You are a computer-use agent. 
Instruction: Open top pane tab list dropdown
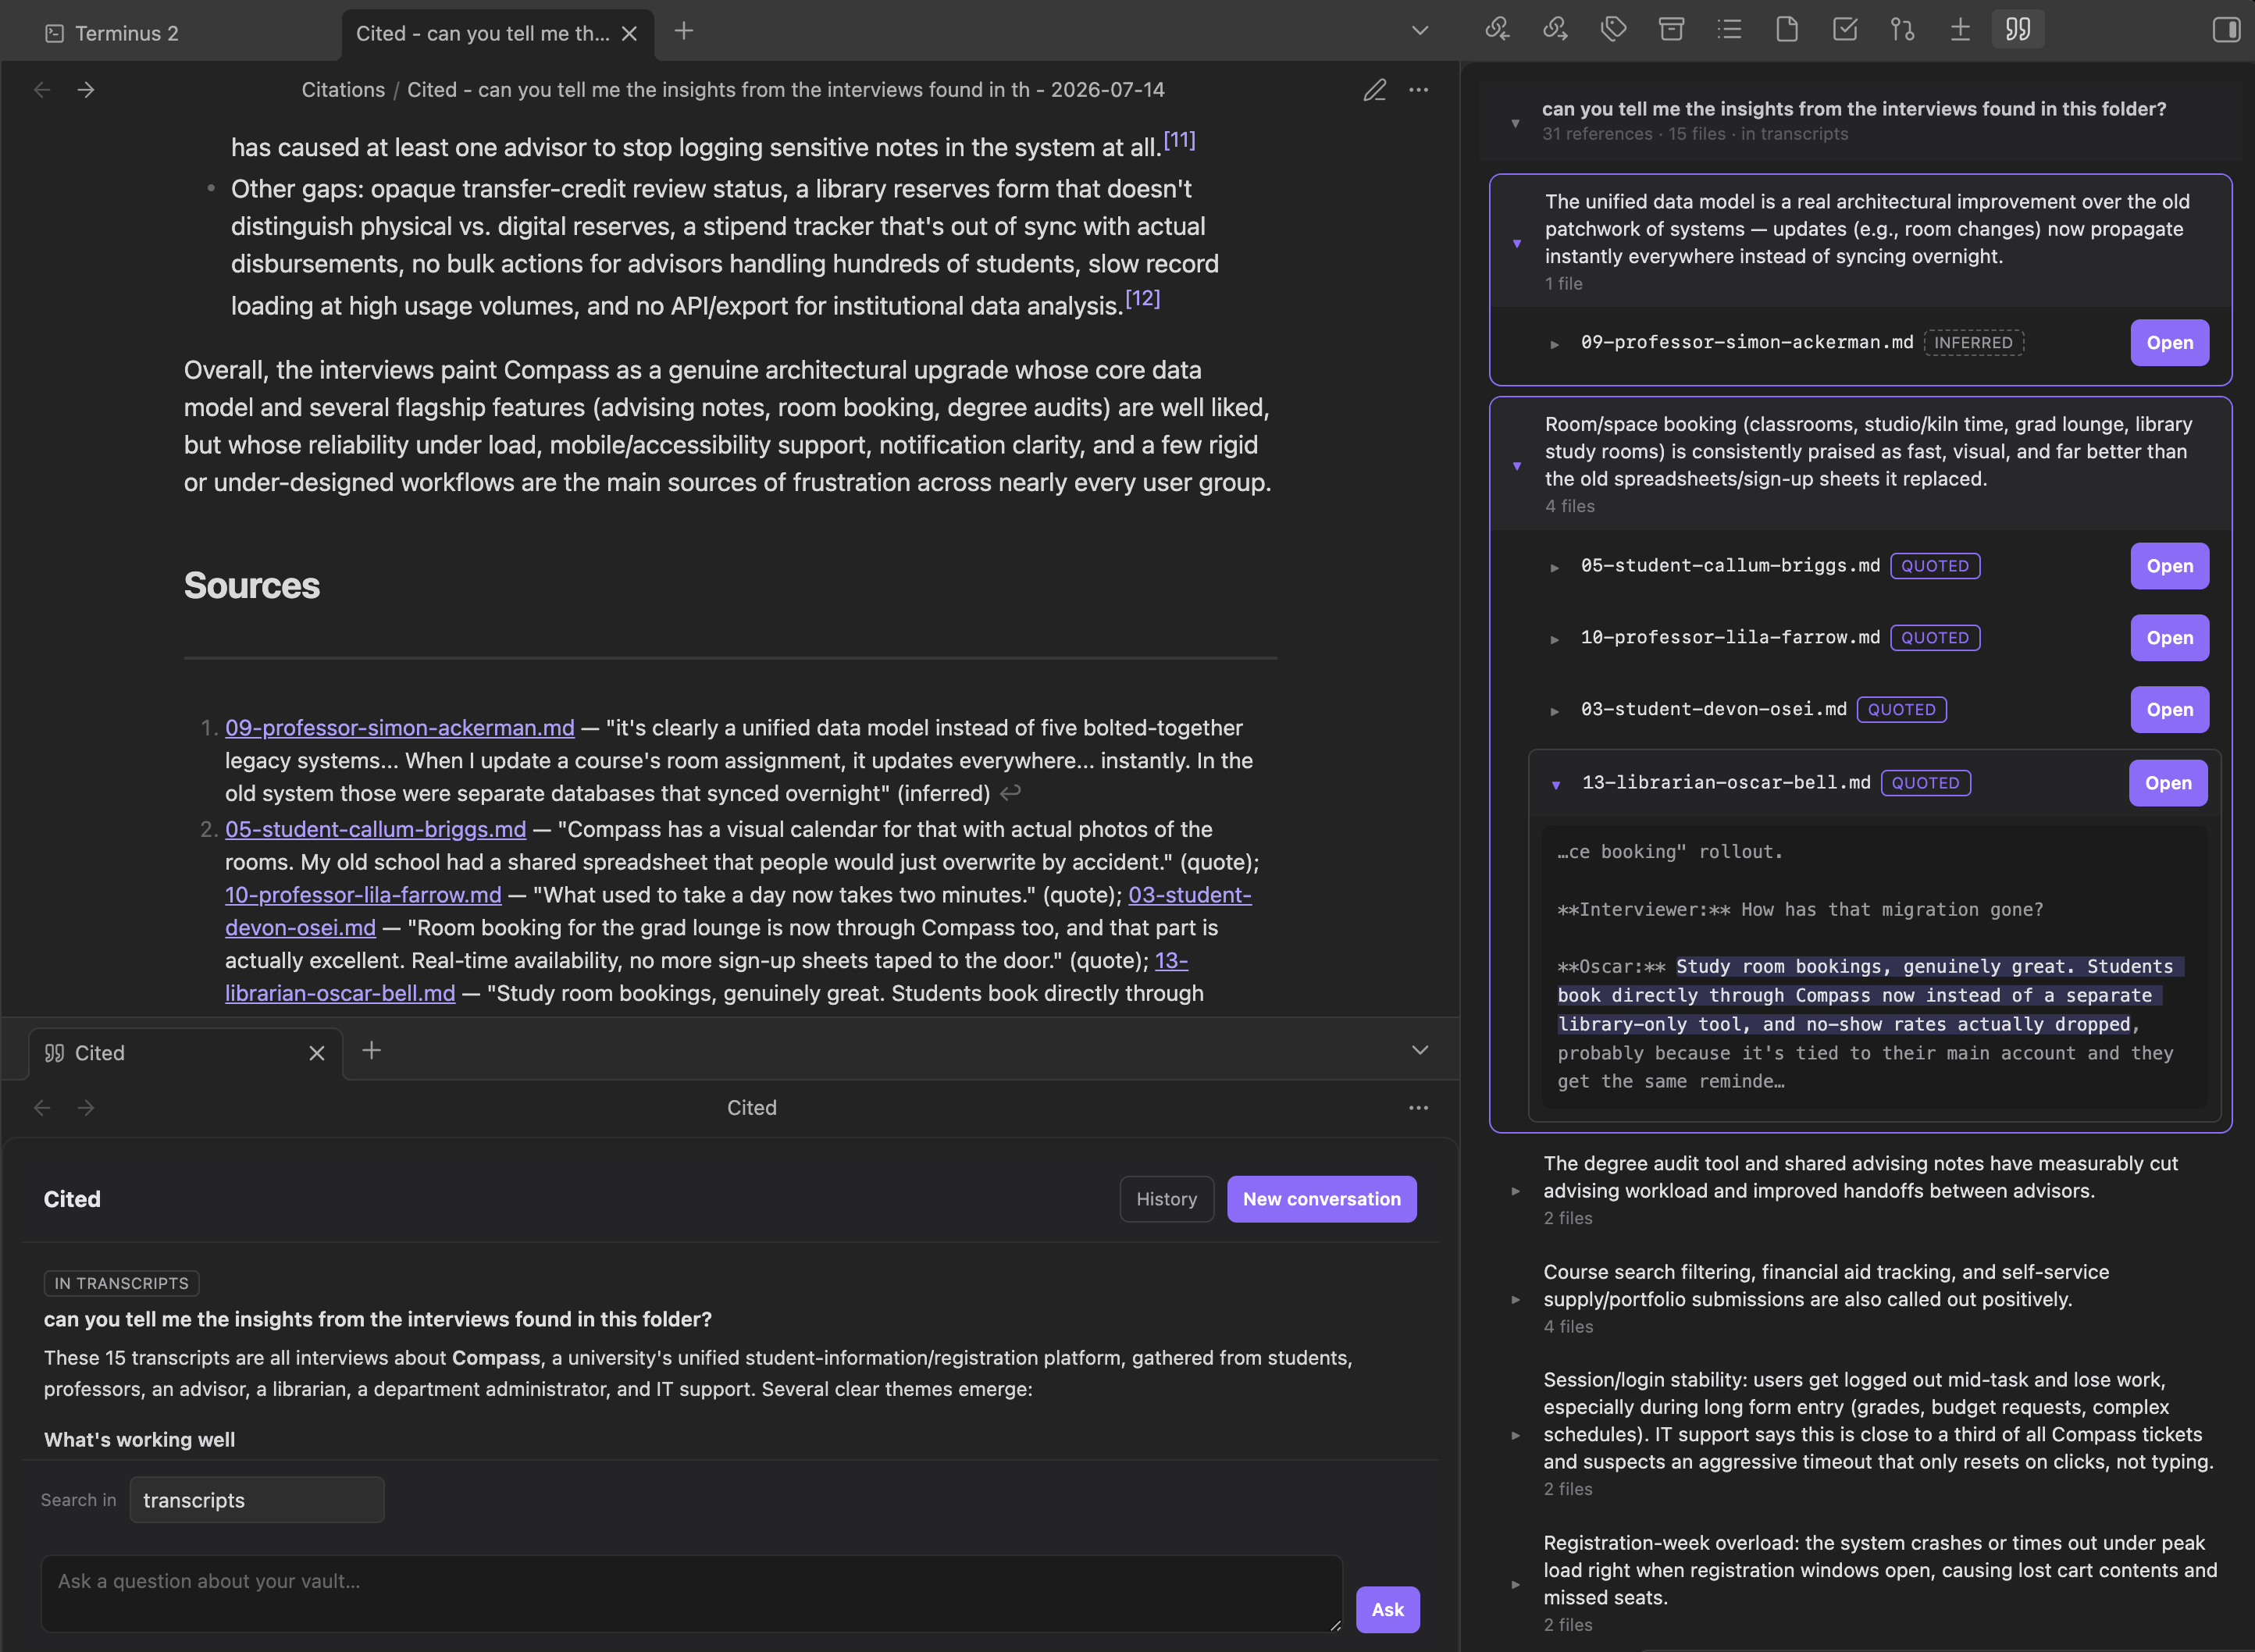point(1420,30)
